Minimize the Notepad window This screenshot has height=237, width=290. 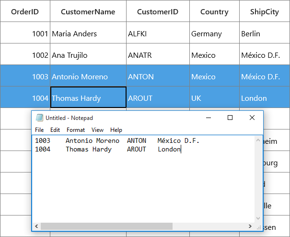click(209, 118)
